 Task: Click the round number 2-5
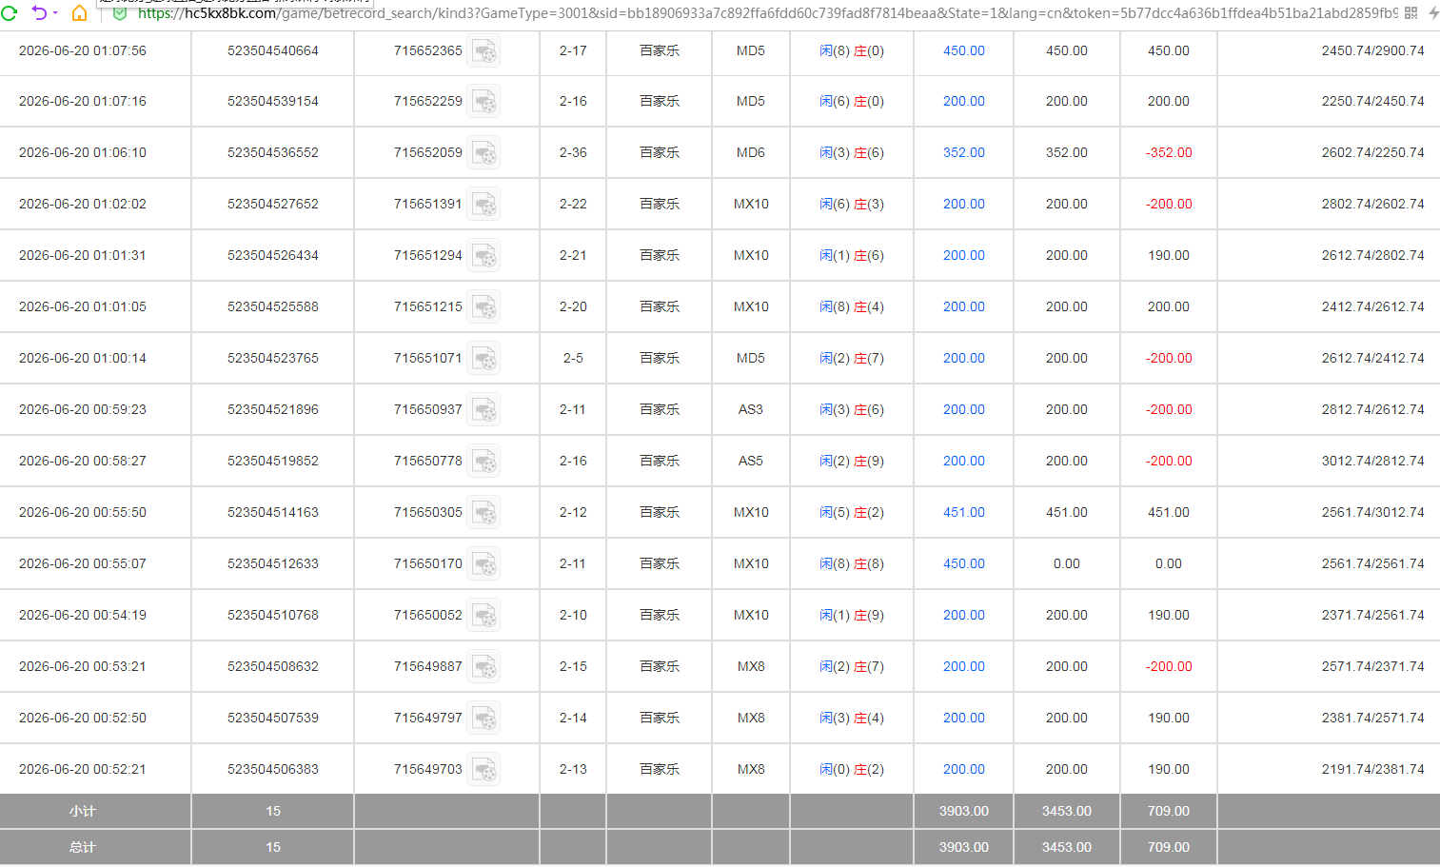point(573,358)
